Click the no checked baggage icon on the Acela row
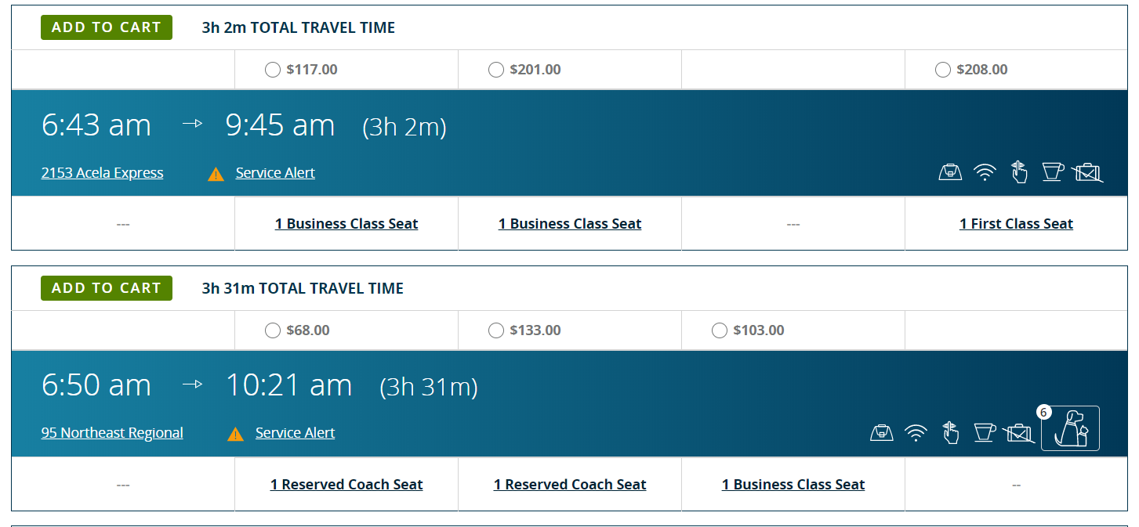The height and width of the screenshot is (527, 1139). pyautogui.click(x=1087, y=172)
